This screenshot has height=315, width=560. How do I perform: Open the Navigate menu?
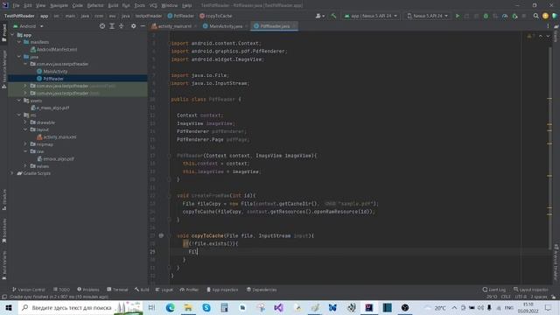click(x=59, y=5)
